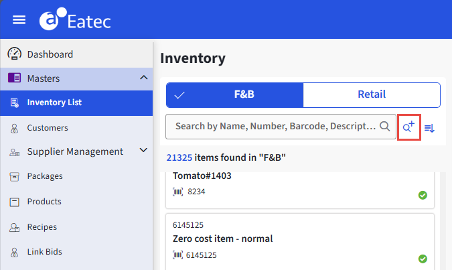Viewport: 452px width, 270px height.
Task: Click the Recipes sidebar icon
Action: (14, 227)
